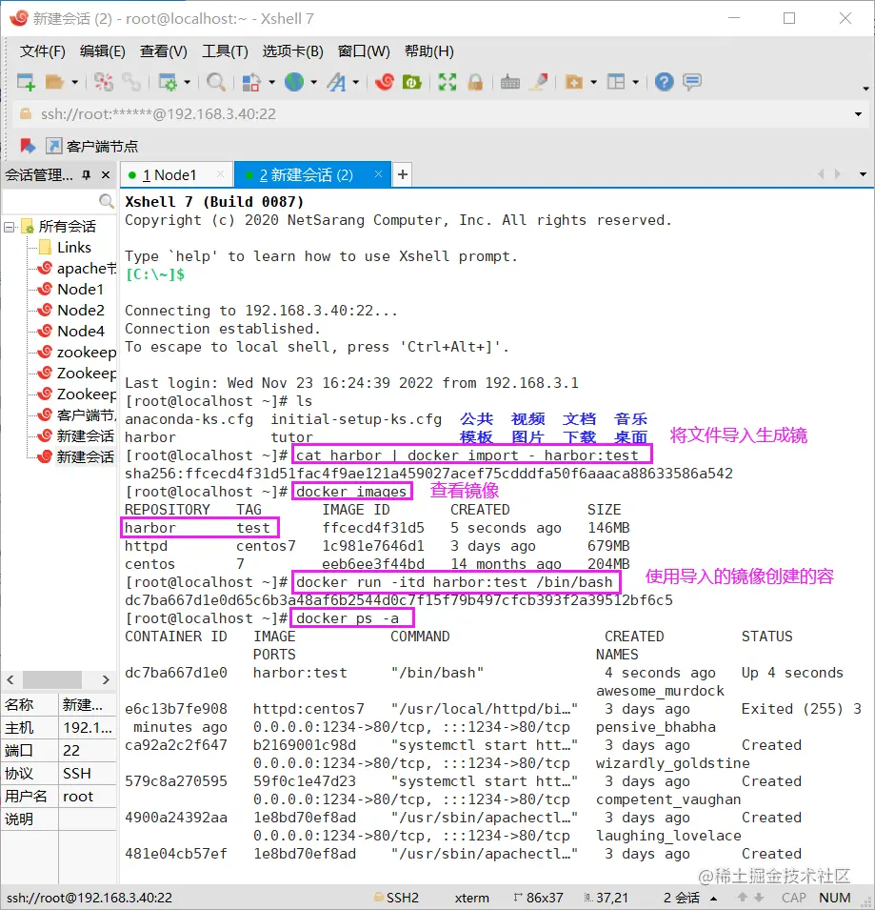Click the ssh://root address bar field

tap(432, 114)
